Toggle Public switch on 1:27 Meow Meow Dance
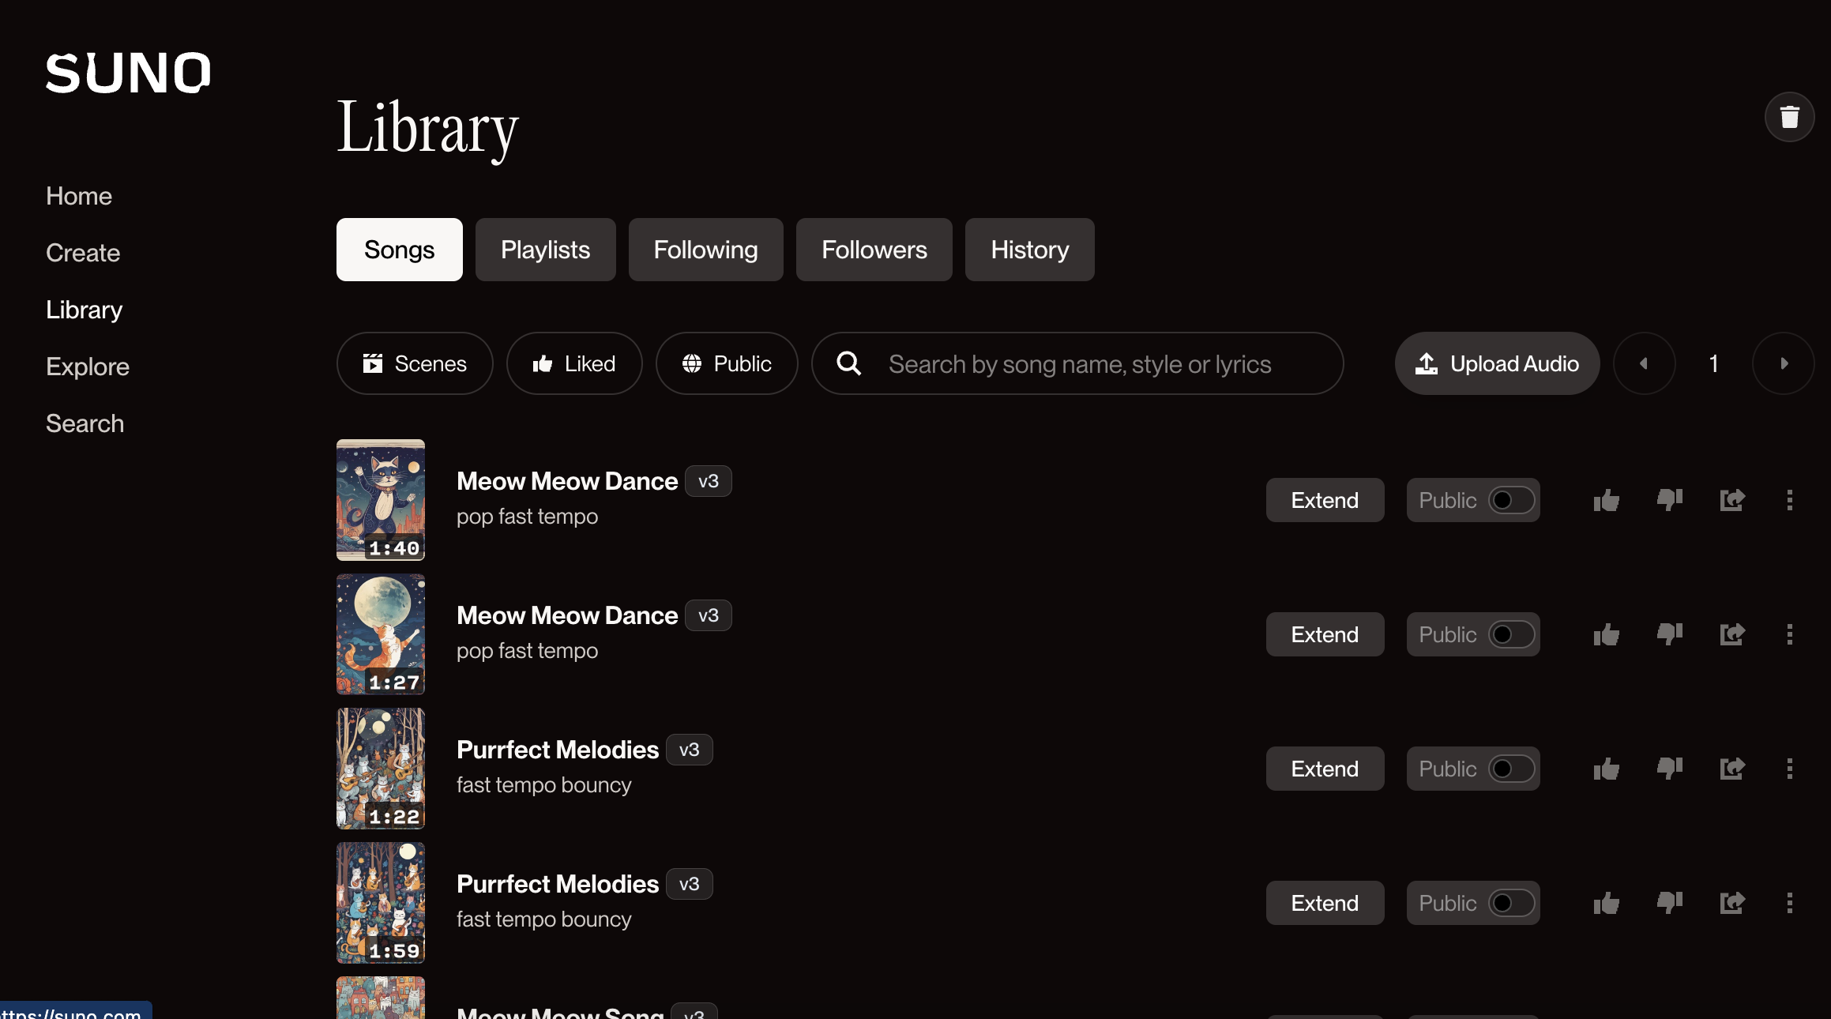Viewport: 1831px width, 1019px height. [1510, 634]
